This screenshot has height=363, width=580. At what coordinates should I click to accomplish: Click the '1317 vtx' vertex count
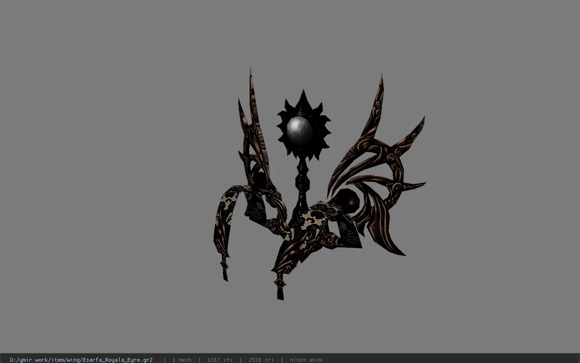[220, 360]
